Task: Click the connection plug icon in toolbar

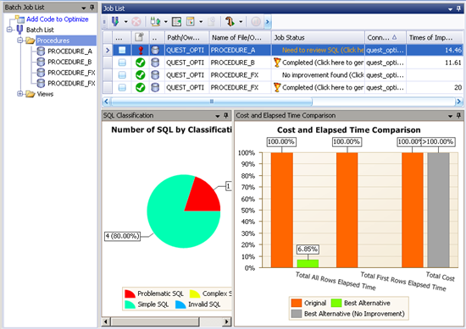Action: tap(155, 21)
